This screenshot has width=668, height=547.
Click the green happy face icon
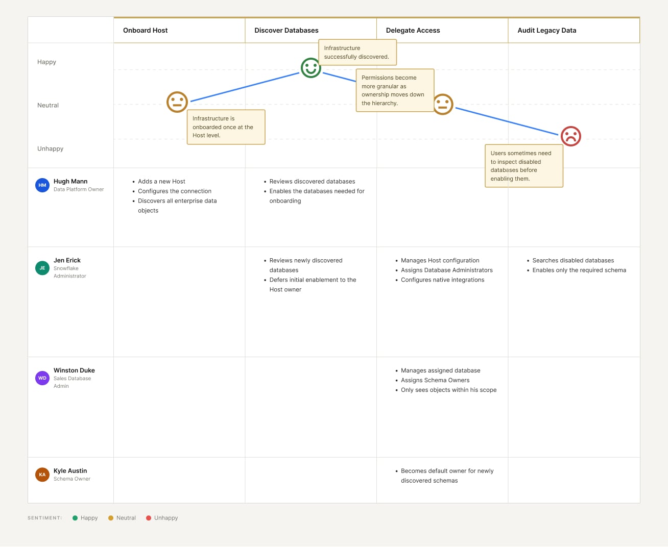coord(311,67)
